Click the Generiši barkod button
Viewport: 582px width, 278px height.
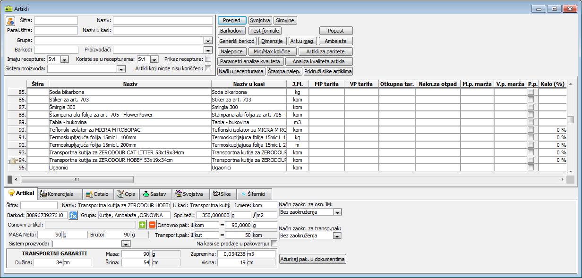pyautogui.click(x=237, y=41)
